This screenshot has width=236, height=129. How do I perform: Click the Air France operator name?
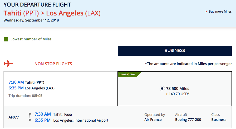153,120
